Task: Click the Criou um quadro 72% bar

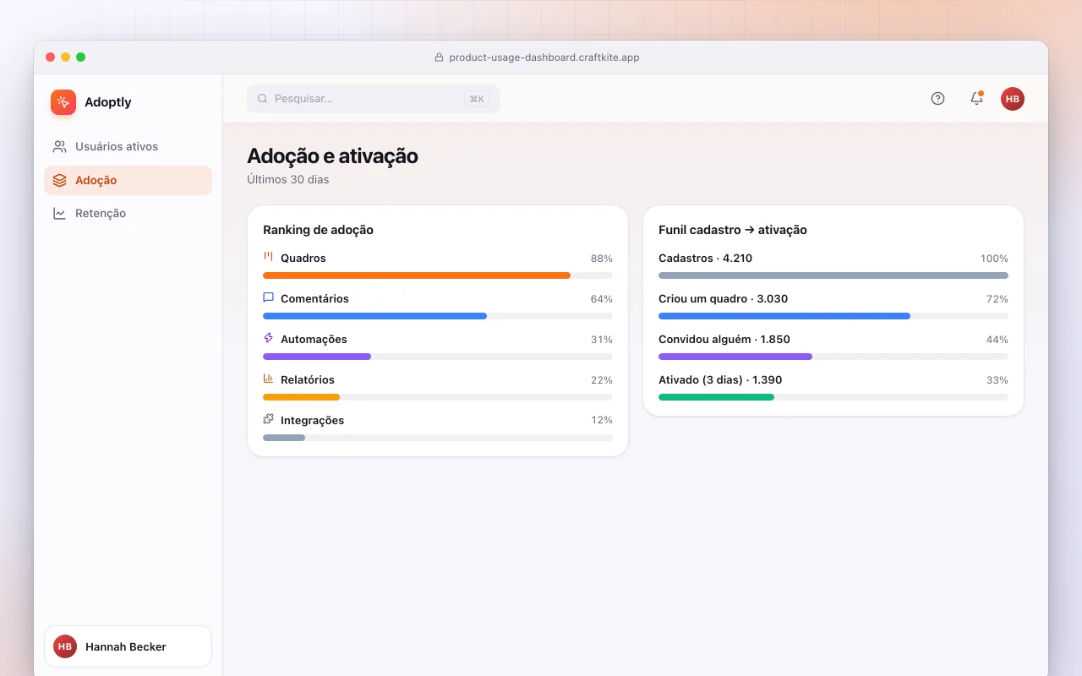Action: click(833, 316)
